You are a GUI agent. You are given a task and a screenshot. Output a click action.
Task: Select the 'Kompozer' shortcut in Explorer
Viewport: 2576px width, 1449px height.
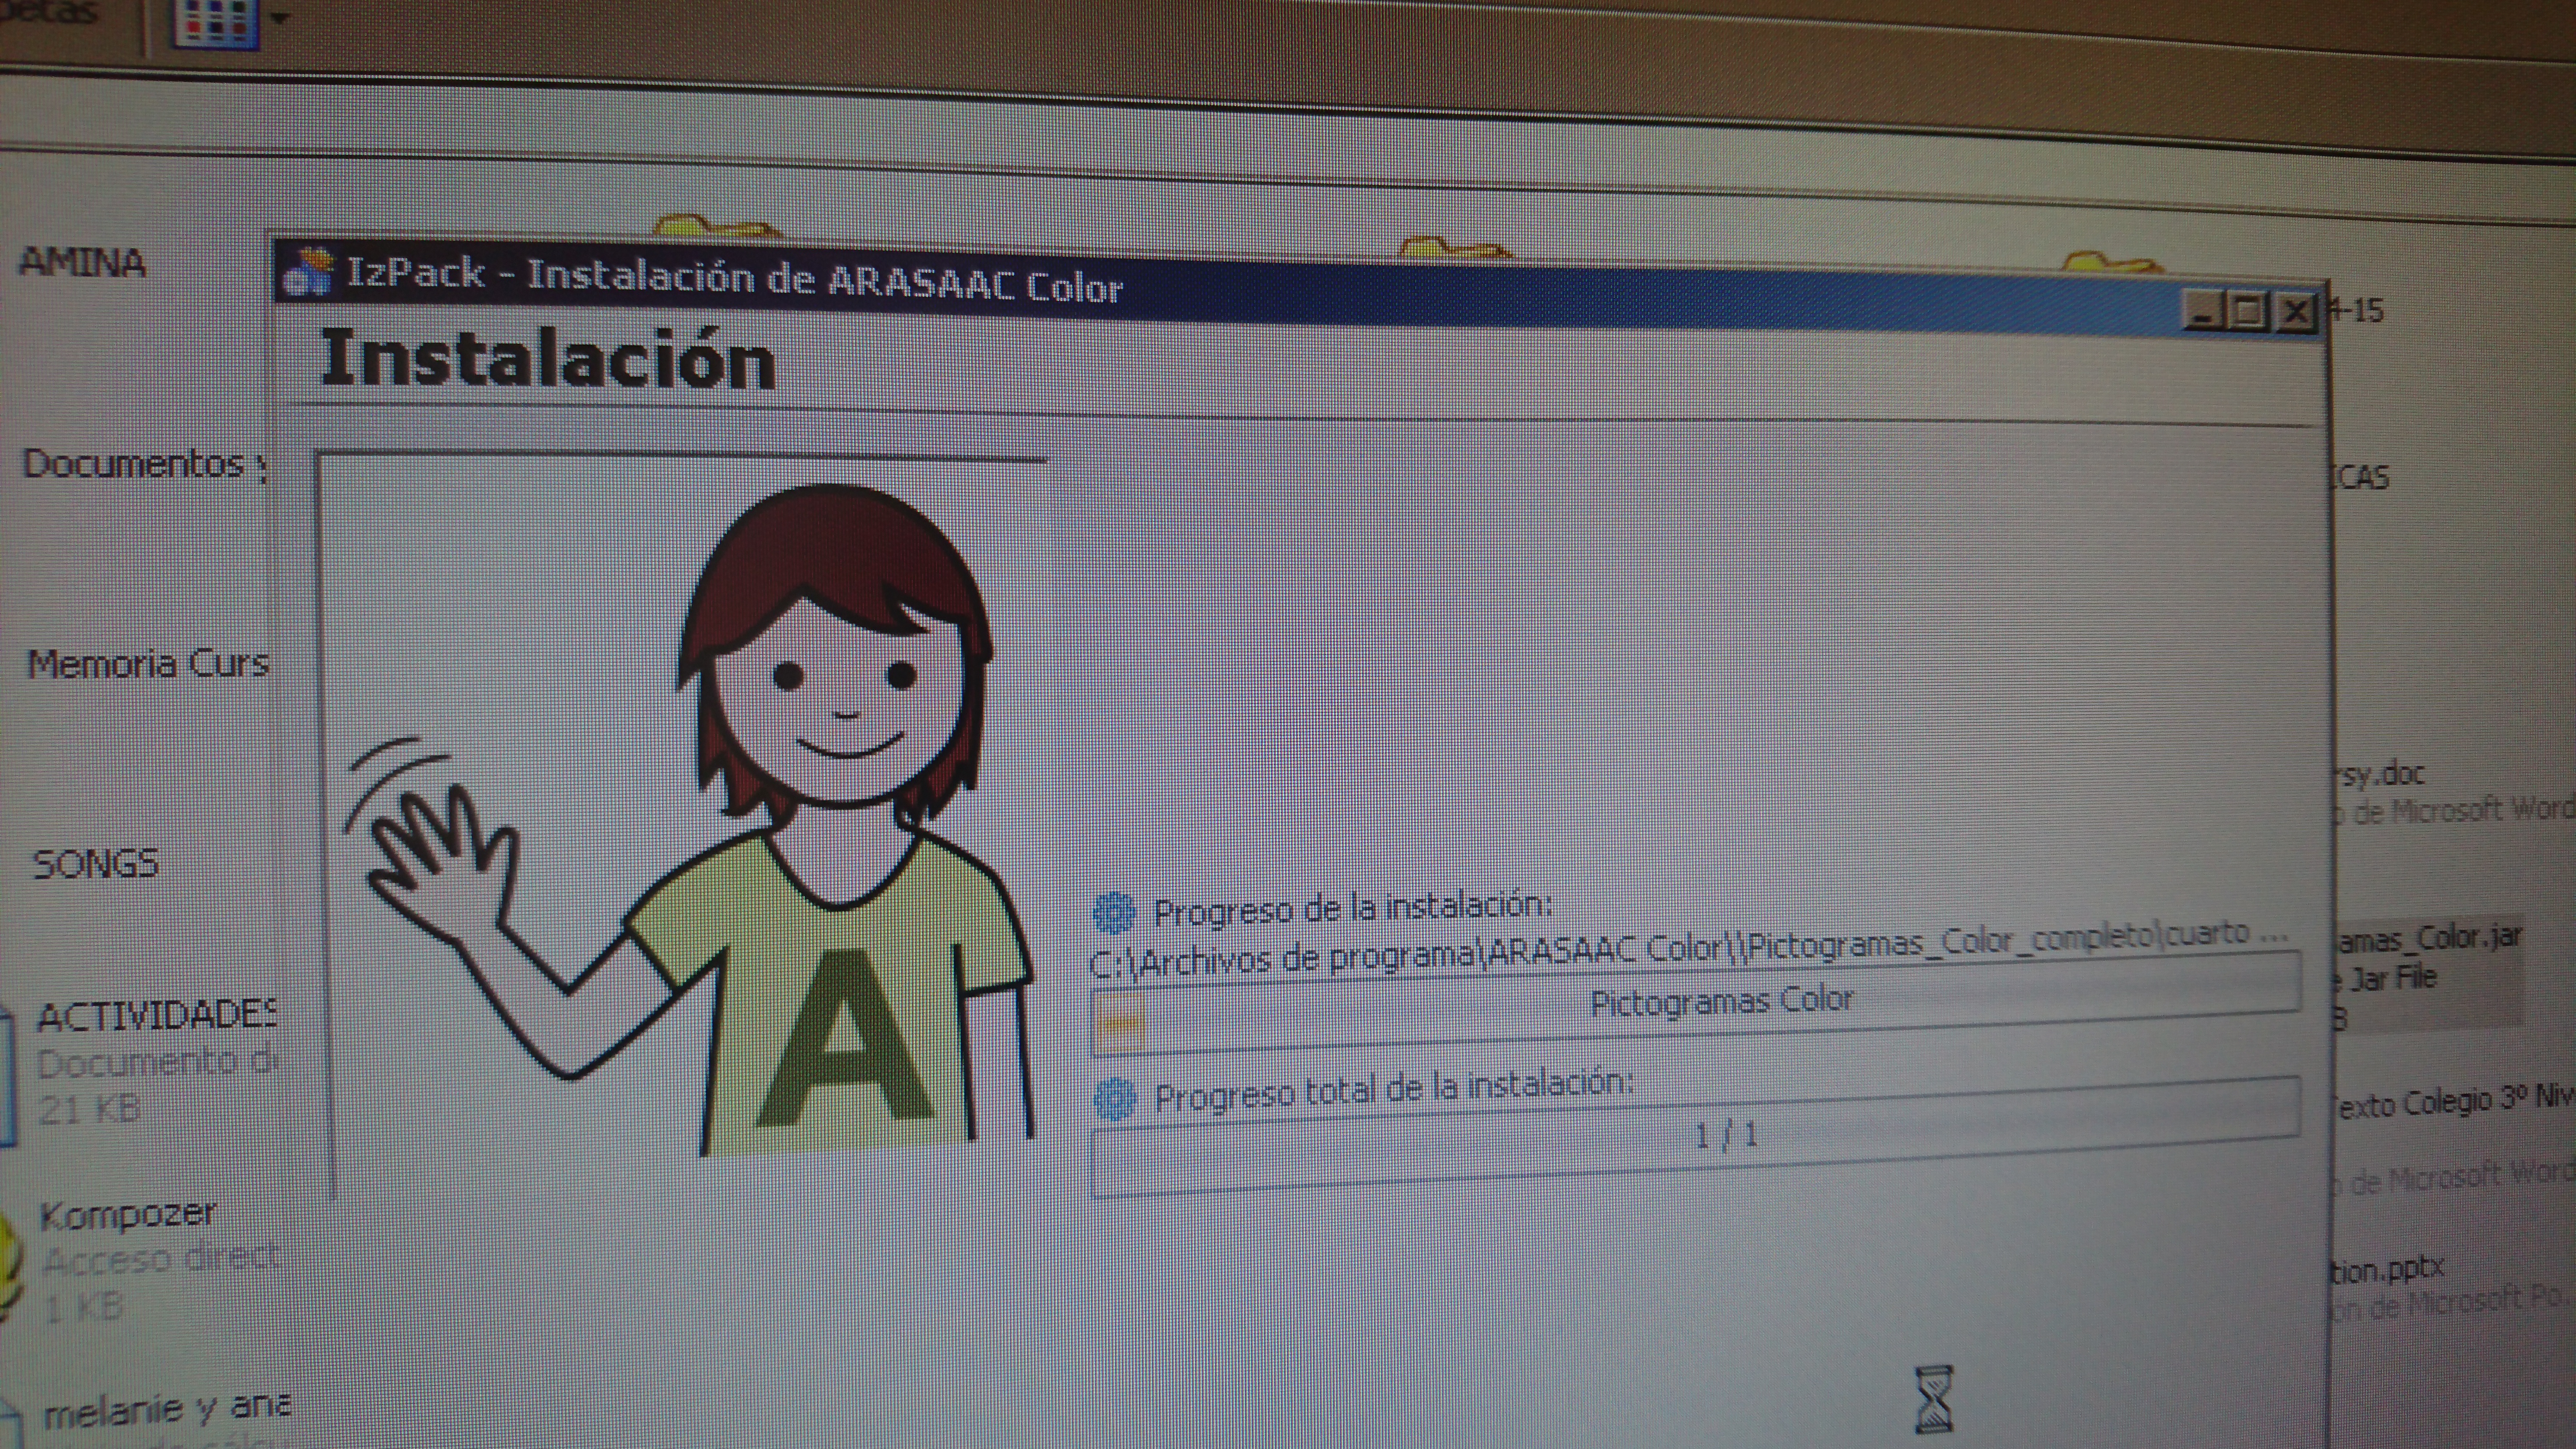point(128,1214)
